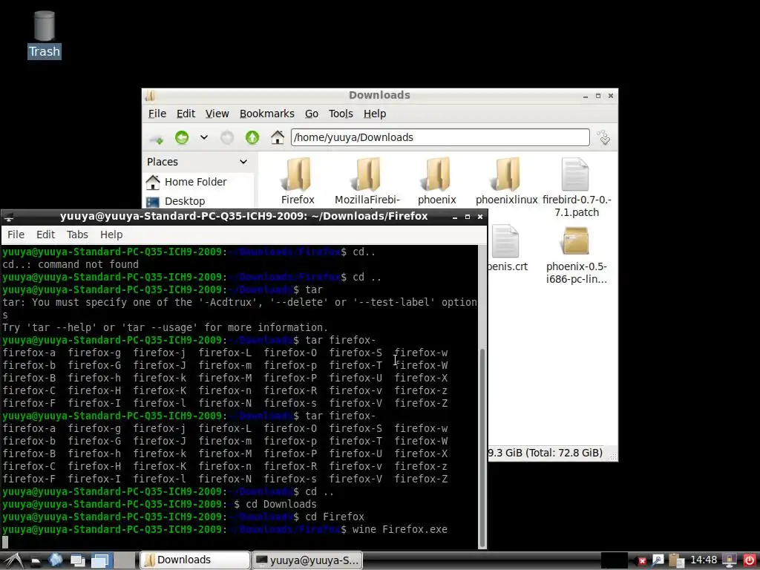760x570 pixels.
Task: Open the File menu in terminal window
Action: click(x=16, y=235)
